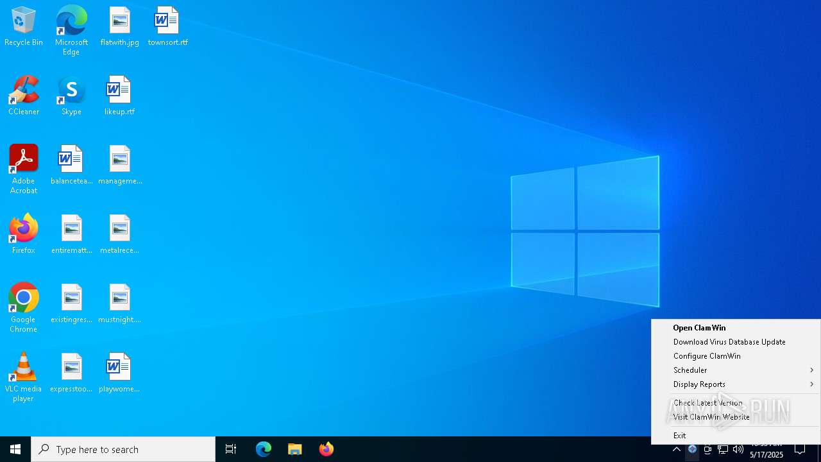This screenshot has height=462, width=821.
Task: Click the network status tray icon
Action: click(x=723, y=449)
